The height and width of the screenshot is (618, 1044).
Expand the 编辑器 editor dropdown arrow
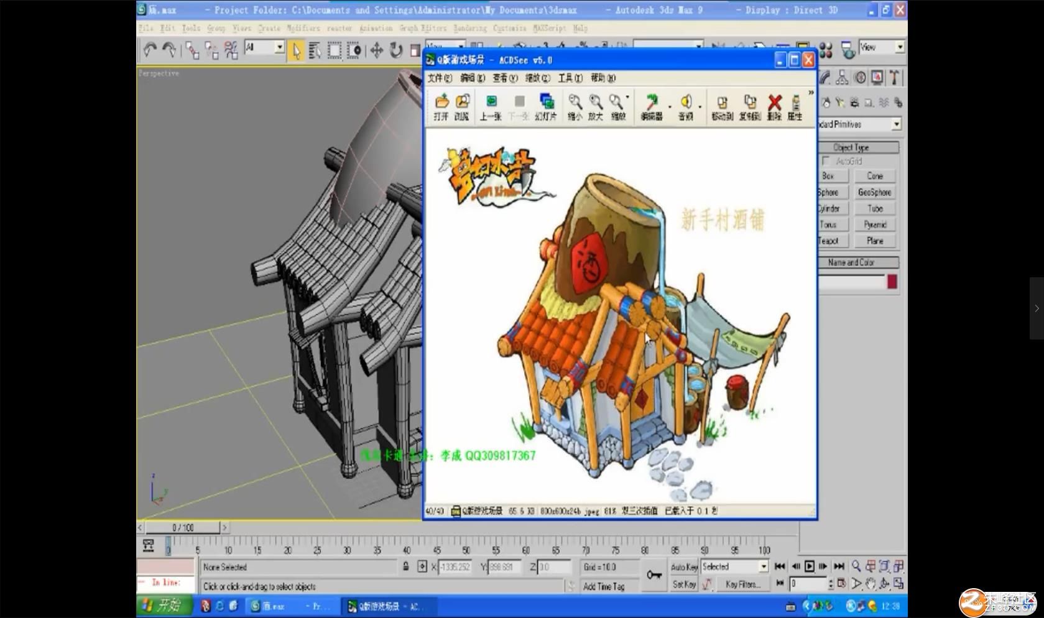(x=670, y=107)
